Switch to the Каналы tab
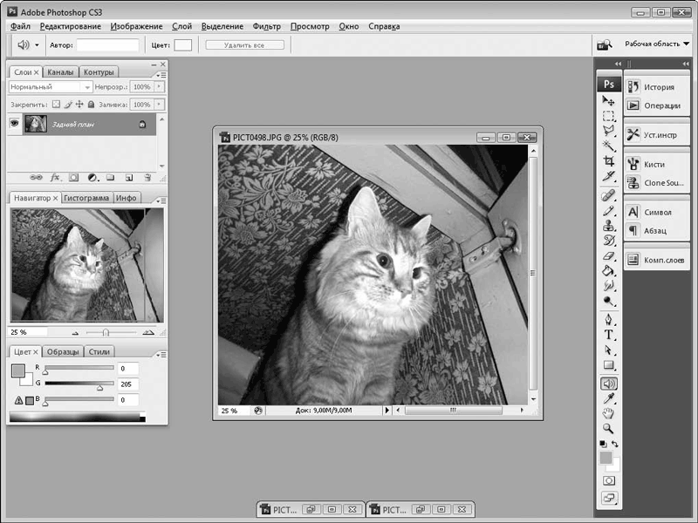Viewport: 698px width, 523px height. pos(60,72)
